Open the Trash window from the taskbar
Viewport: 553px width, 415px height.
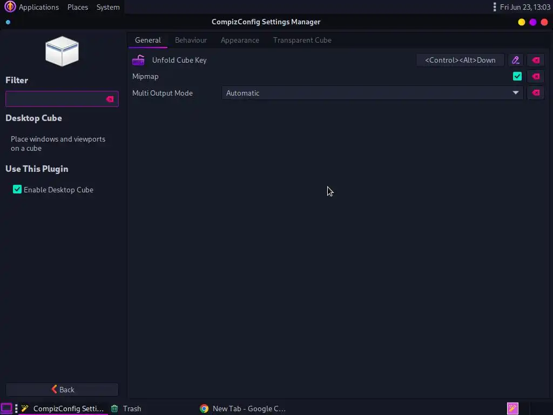pos(126,409)
